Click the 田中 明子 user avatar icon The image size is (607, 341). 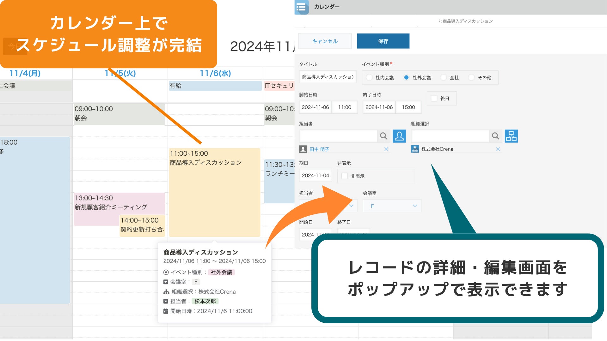[x=303, y=149]
